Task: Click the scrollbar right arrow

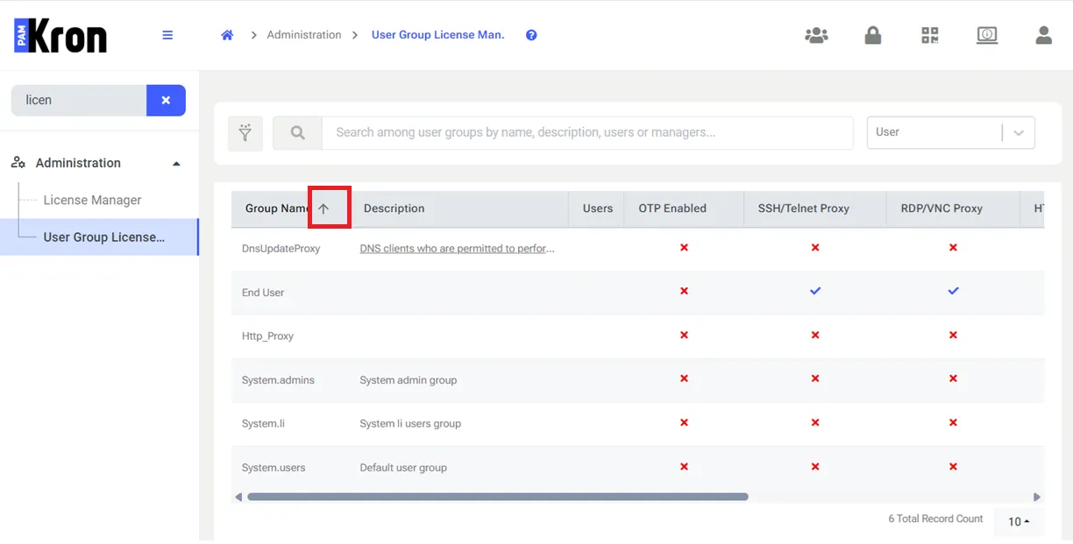Action: coord(1037,497)
